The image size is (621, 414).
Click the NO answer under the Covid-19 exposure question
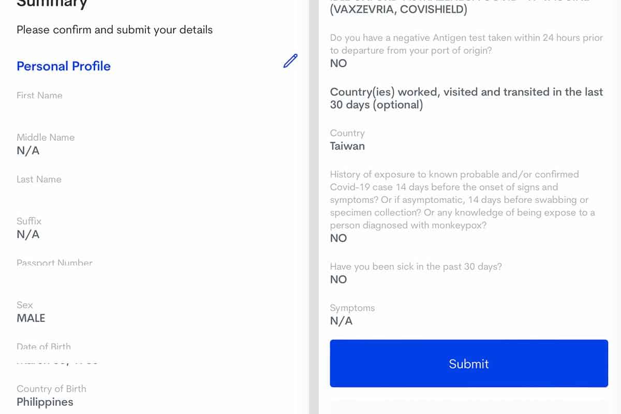point(338,238)
